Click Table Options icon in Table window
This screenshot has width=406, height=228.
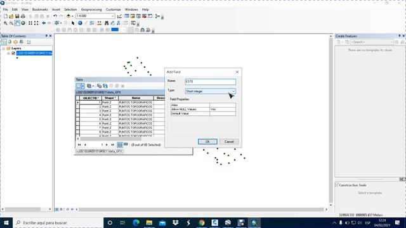point(78,86)
